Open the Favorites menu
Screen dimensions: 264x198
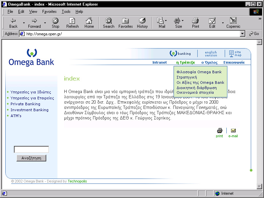click(49, 12)
